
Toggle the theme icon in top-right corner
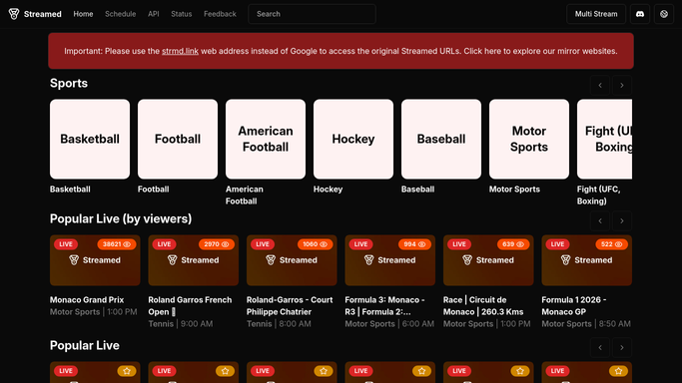(664, 14)
